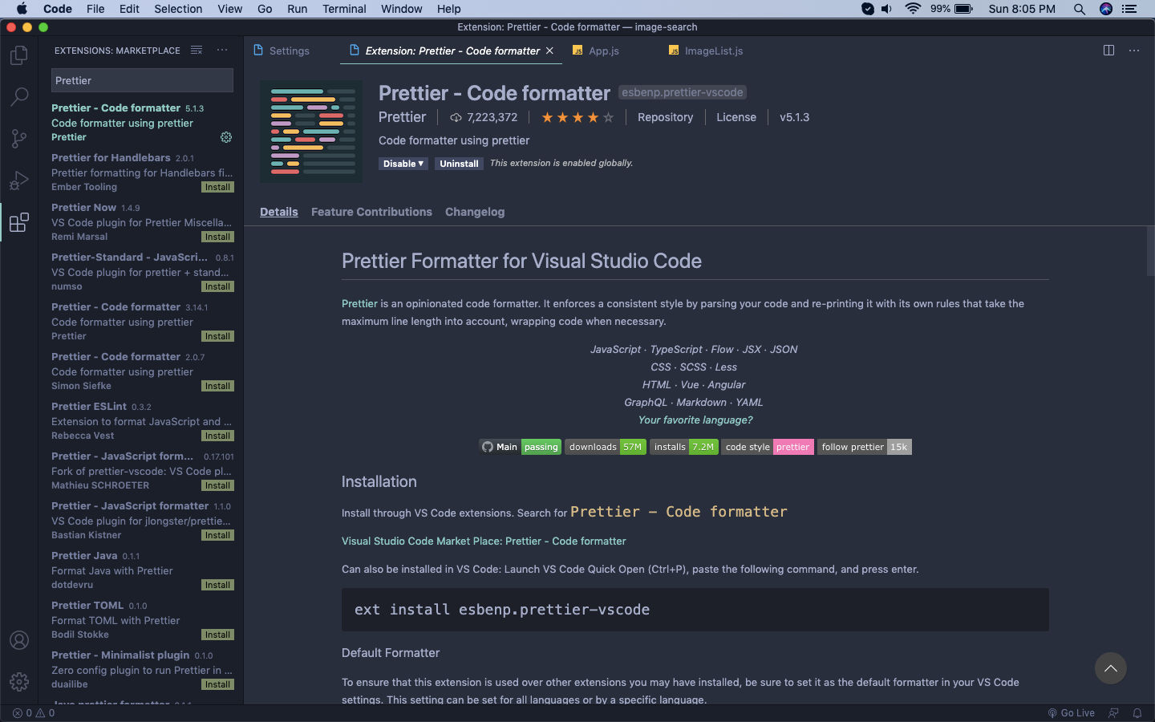Open the Go menu

pyautogui.click(x=265, y=9)
